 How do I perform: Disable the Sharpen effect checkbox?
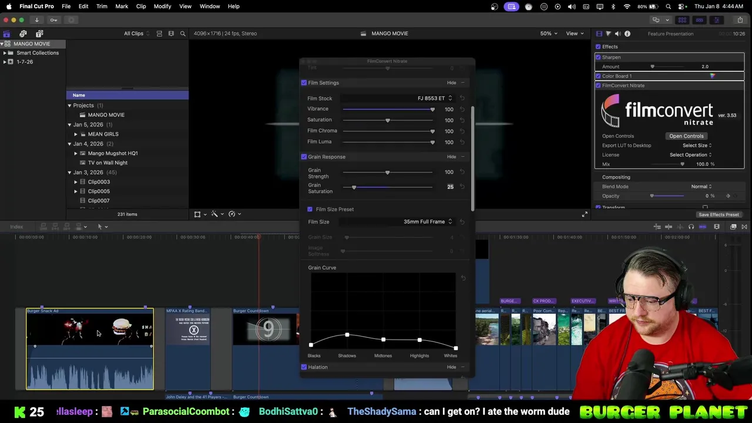(x=598, y=57)
